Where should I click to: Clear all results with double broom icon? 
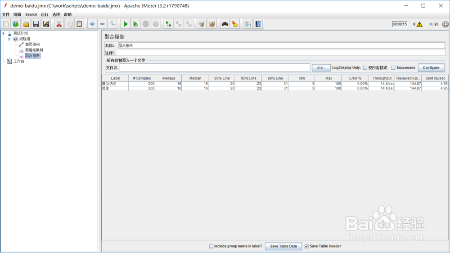(x=212, y=24)
